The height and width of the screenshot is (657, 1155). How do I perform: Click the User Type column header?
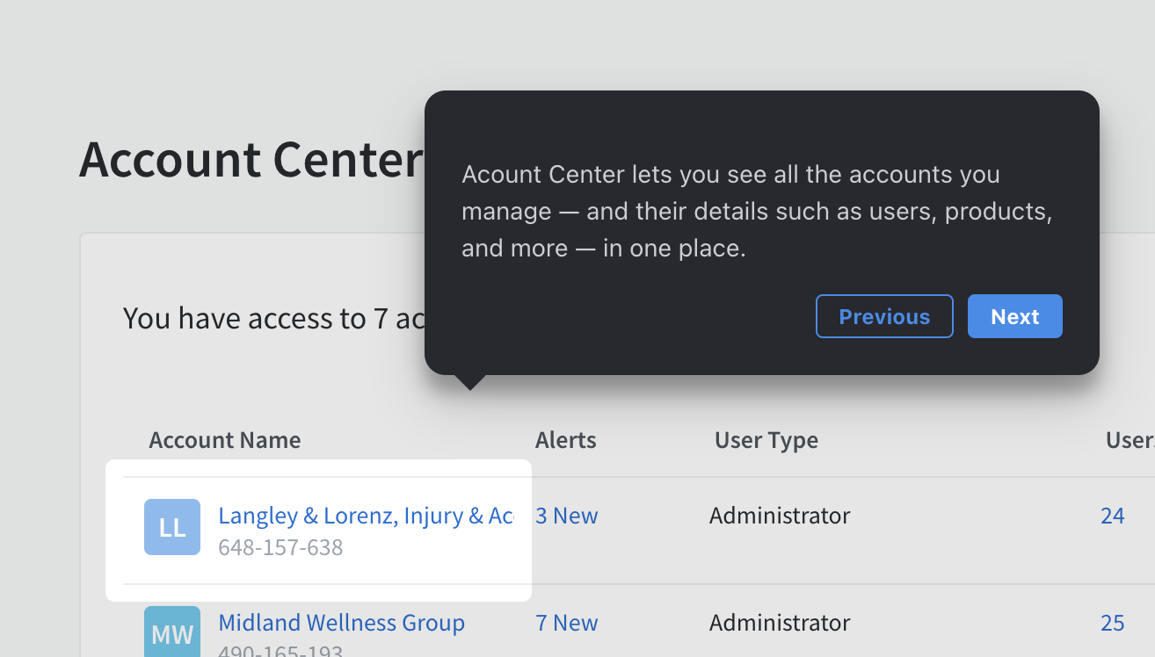point(766,440)
